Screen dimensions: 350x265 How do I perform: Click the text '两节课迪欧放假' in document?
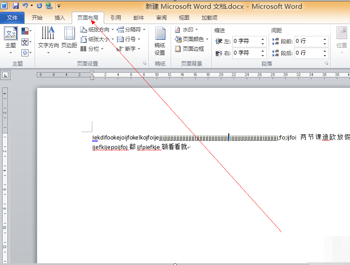coord(325,137)
